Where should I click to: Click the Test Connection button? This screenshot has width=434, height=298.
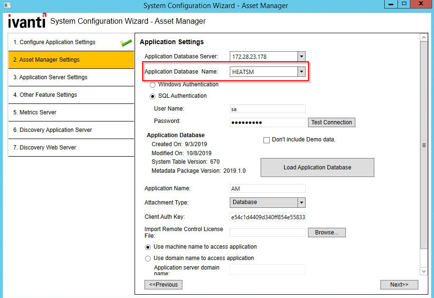[331, 122]
